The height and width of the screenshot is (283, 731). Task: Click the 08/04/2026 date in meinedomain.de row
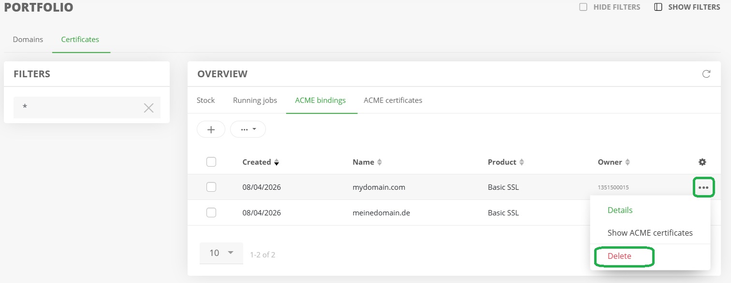(x=262, y=212)
